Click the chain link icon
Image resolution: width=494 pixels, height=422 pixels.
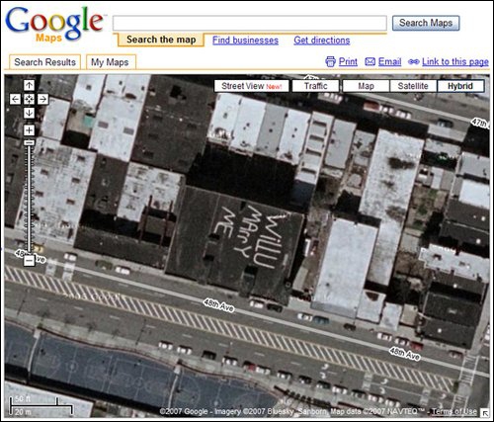pos(414,61)
